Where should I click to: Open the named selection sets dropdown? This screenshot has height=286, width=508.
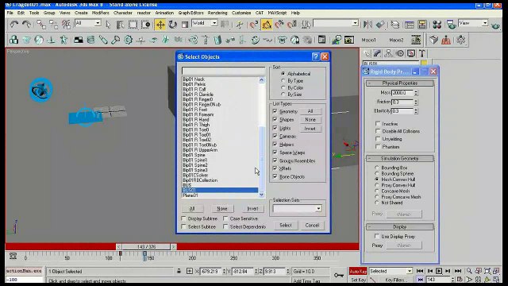coord(355,23)
